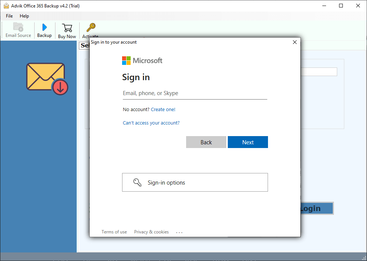This screenshot has width=367, height=261.
Task: Maximize the Advik Office 365 Backup window
Action: pyautogui.click(x=341, y=6)
